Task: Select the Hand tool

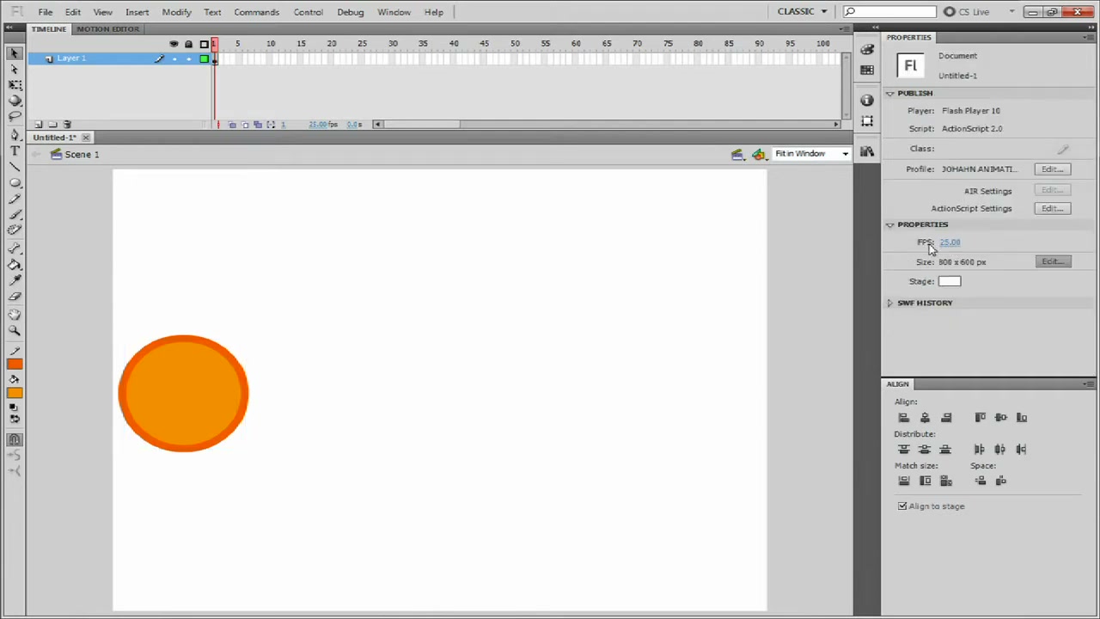Action: pyautogui.click(x=15, y=316)
